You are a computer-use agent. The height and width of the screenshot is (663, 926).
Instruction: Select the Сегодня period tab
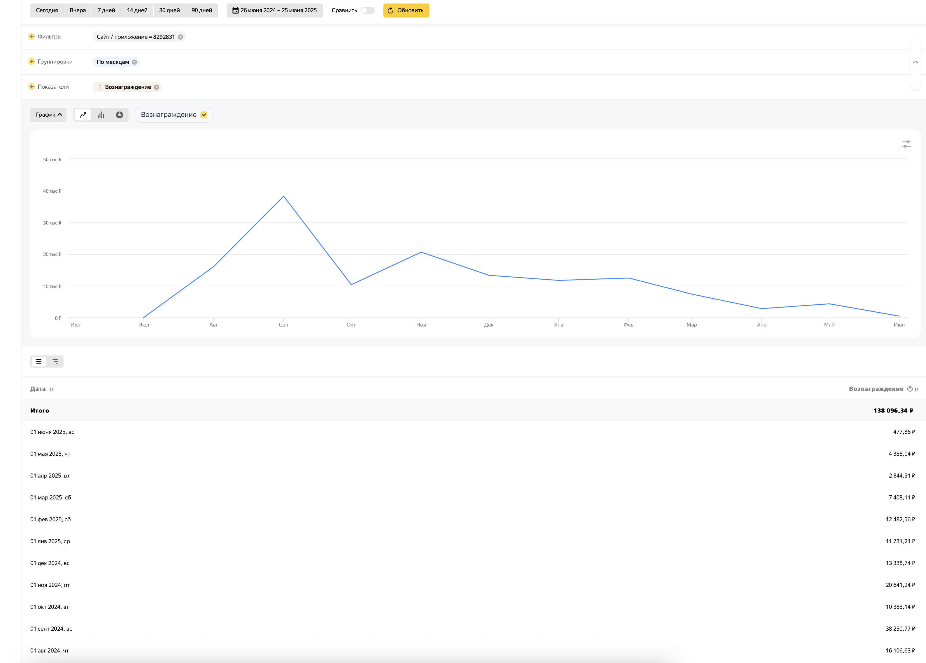[47, 10]
